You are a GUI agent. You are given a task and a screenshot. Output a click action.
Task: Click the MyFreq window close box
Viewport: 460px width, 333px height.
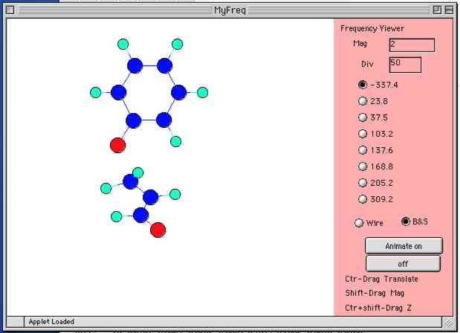(10, 10)
